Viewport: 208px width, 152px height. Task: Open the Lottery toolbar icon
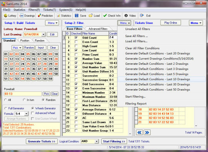click(x=5, y=15)
